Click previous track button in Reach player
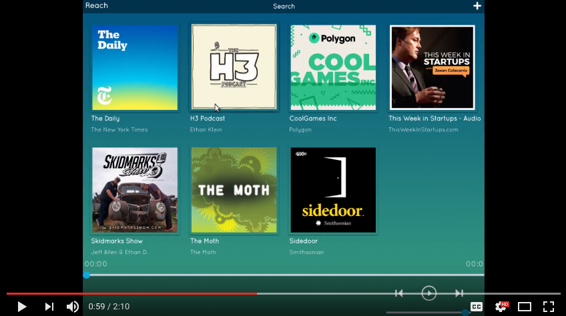566x316 pixels. pyautogui.click(x=399, y=293)
